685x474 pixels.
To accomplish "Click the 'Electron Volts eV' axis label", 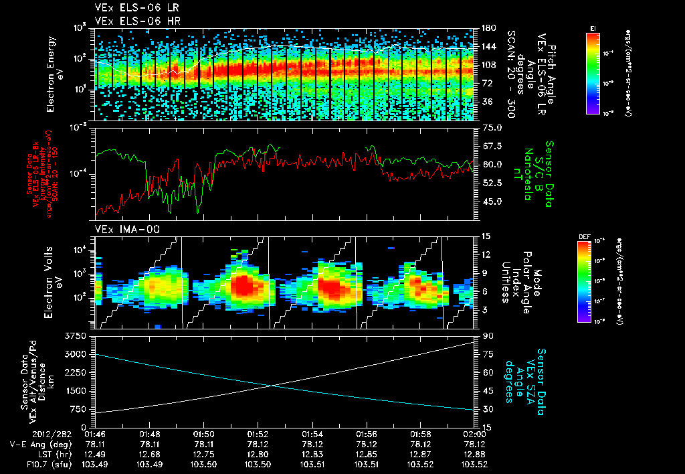I will pyautogui.click(x=54, y=282).
